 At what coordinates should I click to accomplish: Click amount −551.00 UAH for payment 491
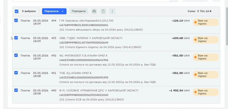(180, 73)
